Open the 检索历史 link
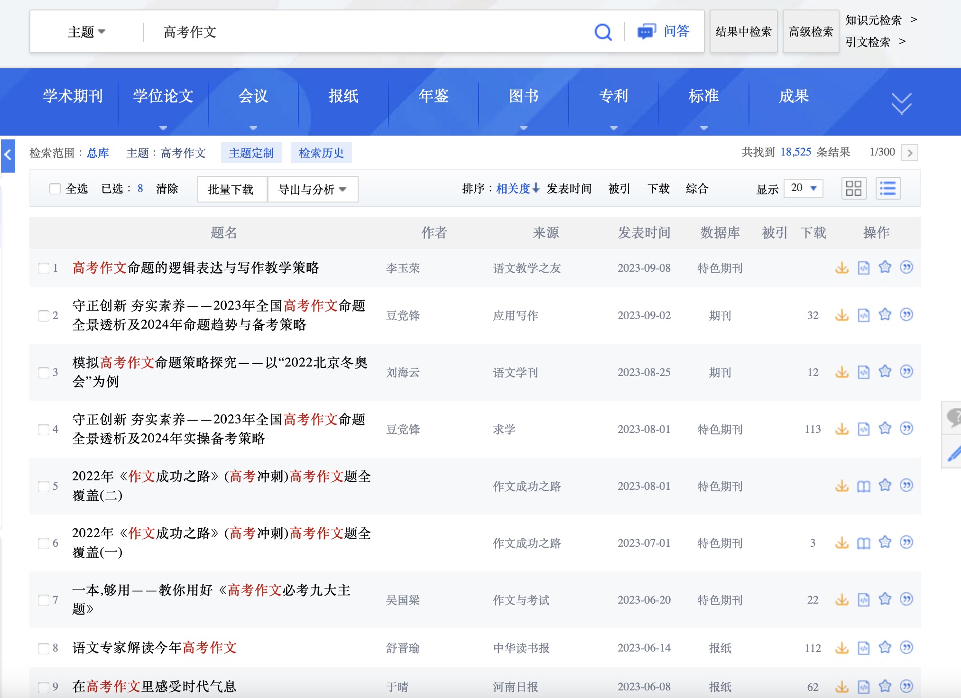 pos(321,153)
